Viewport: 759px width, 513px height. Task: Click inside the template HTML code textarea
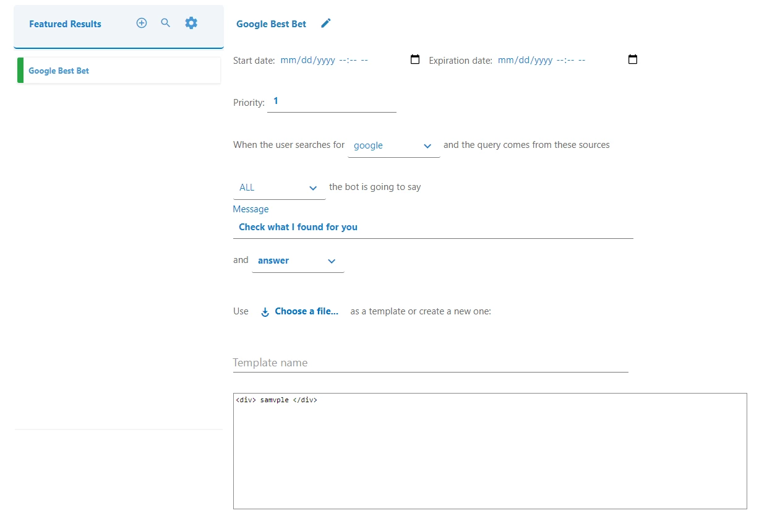coord(489,450)
